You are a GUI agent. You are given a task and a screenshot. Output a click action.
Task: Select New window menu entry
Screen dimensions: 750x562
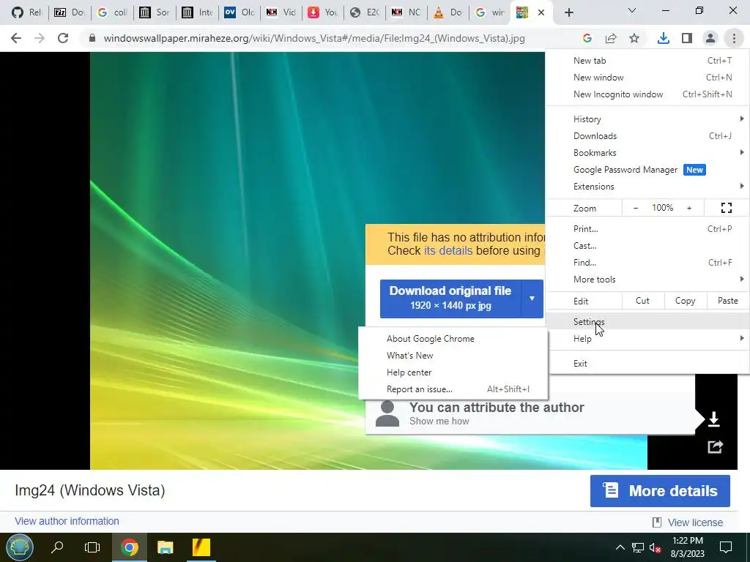click(647, 78)
